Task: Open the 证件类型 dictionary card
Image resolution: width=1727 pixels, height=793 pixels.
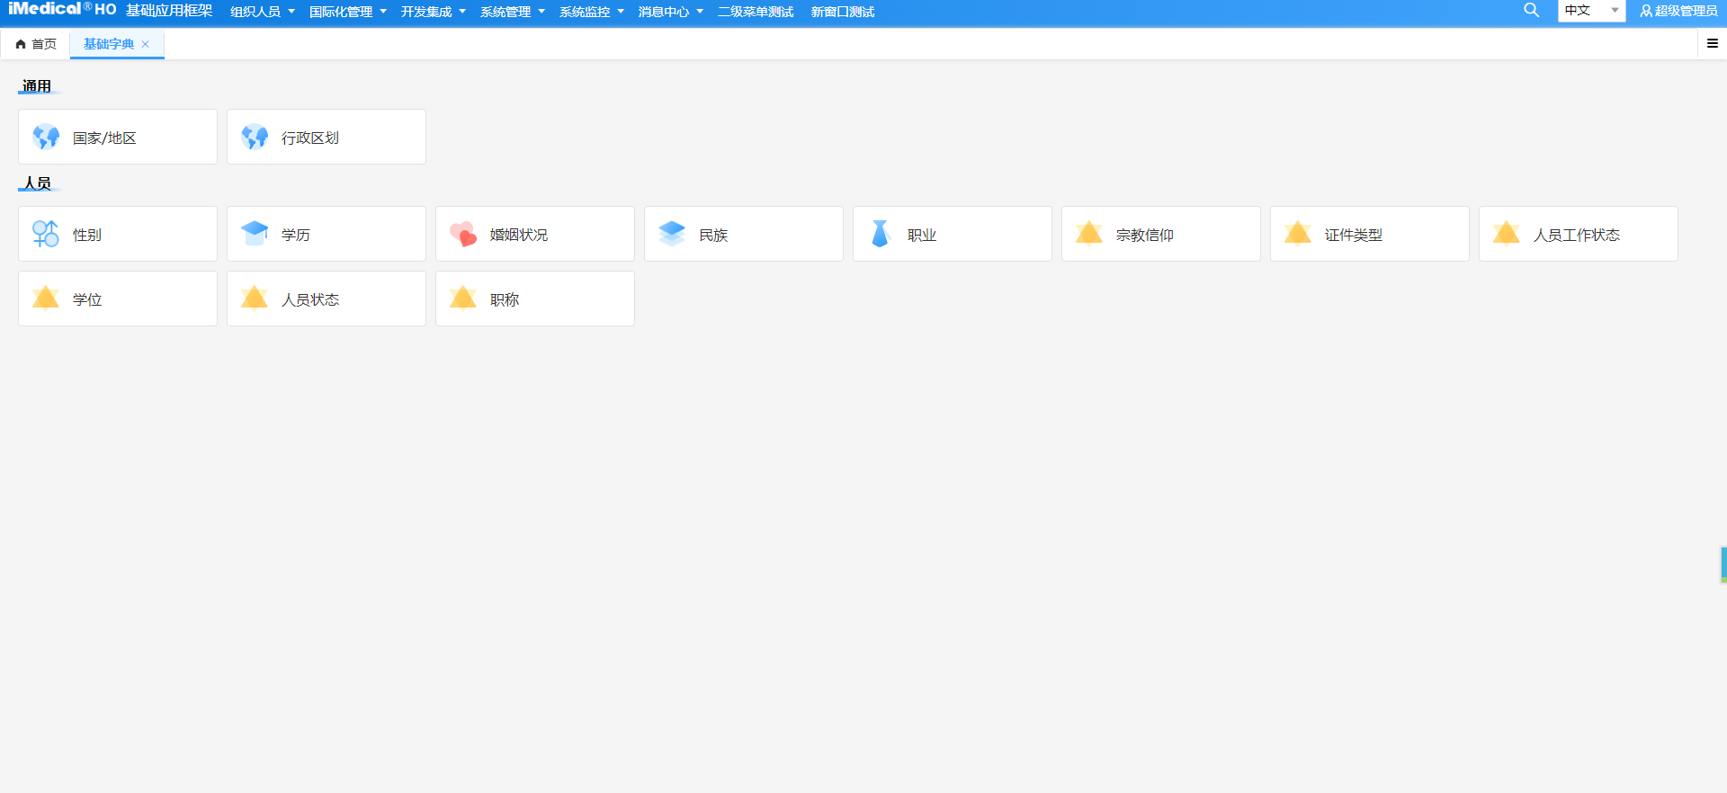Action: click(x=1369, y=235)
